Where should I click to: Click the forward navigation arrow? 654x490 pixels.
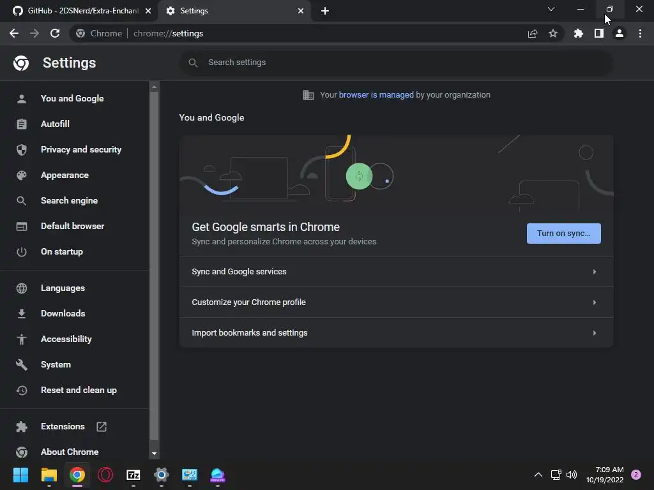pyautogui.click(x=34, y=33)
